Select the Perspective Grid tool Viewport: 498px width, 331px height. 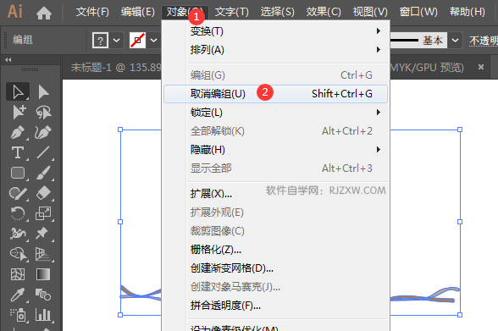[43, 254]
